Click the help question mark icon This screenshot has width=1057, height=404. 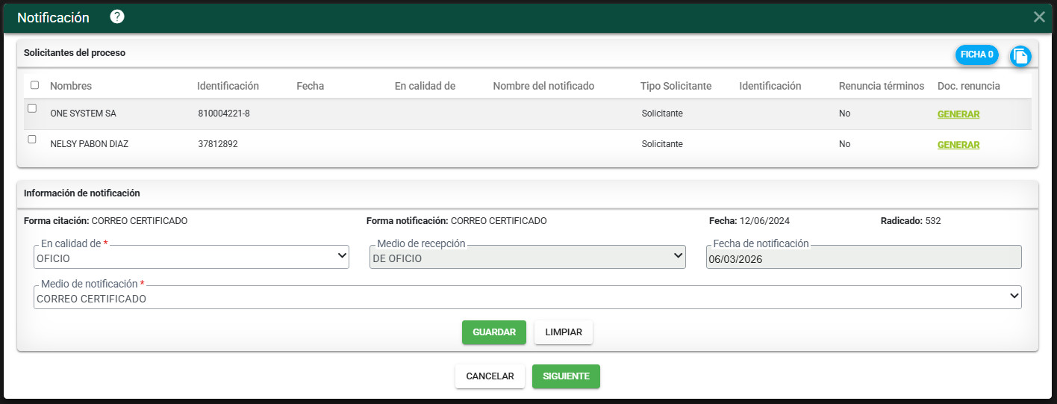[x=117, y=16]
